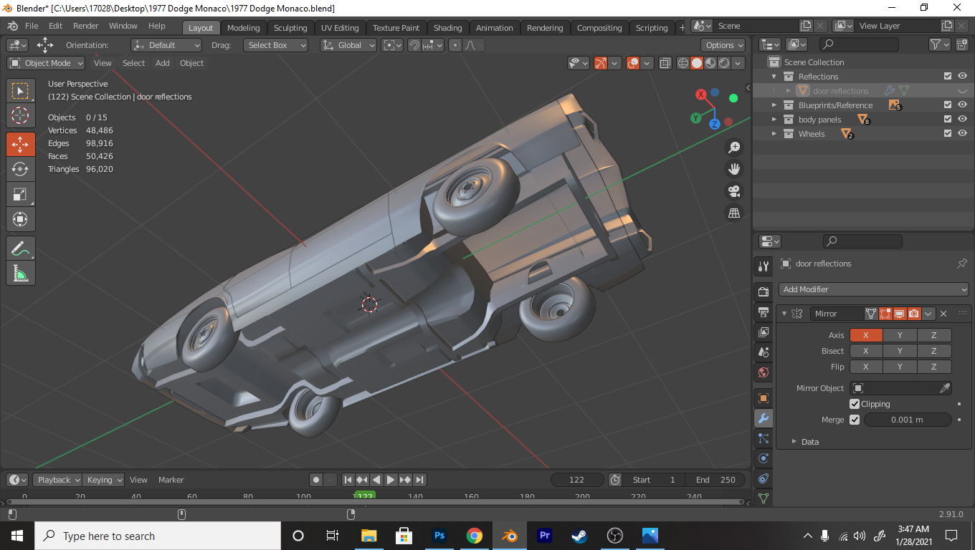
Task: Click the current frame 122 field
Action: [576, 480]
